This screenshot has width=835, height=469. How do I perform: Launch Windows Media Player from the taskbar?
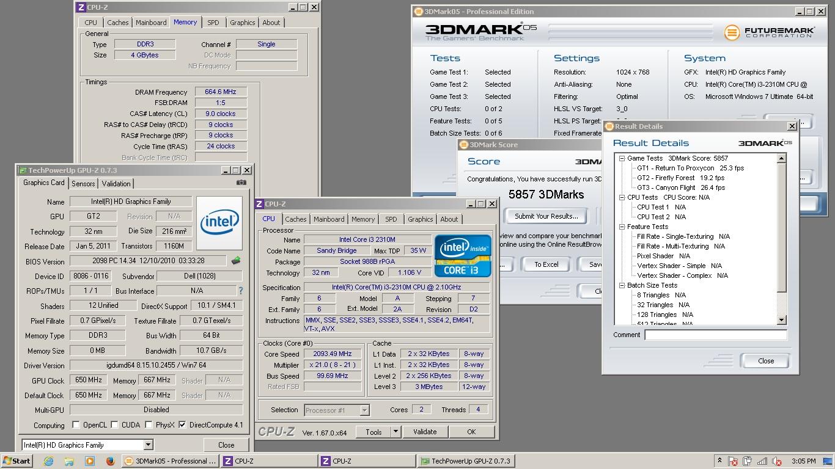coord(90,461)
